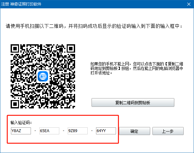Click the dash between Y8AZ and 65EA fields
Image resolution: width=194 pixels, height=153 pixels.
(x=35, y=131)
